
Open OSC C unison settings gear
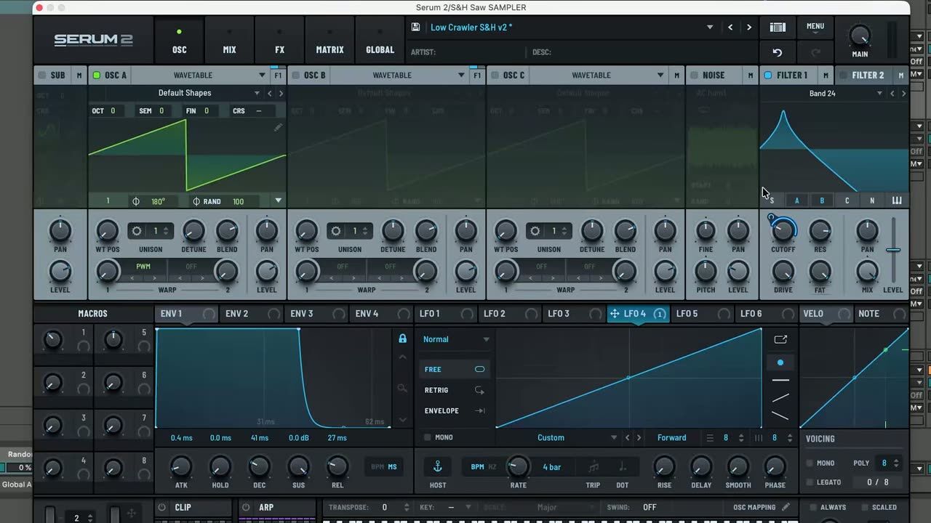tap(535, 231)
